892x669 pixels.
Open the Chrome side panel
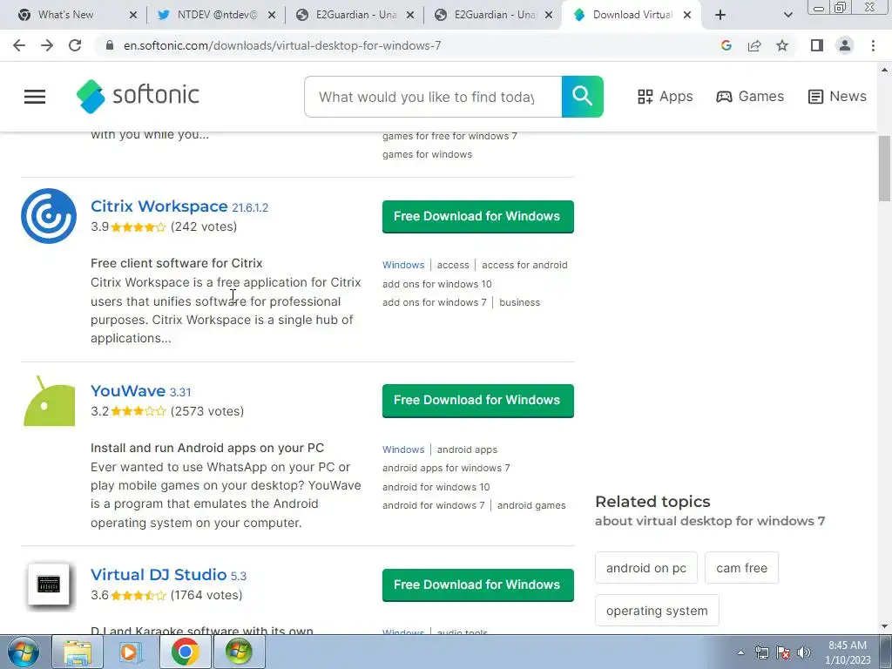point(817,45)
